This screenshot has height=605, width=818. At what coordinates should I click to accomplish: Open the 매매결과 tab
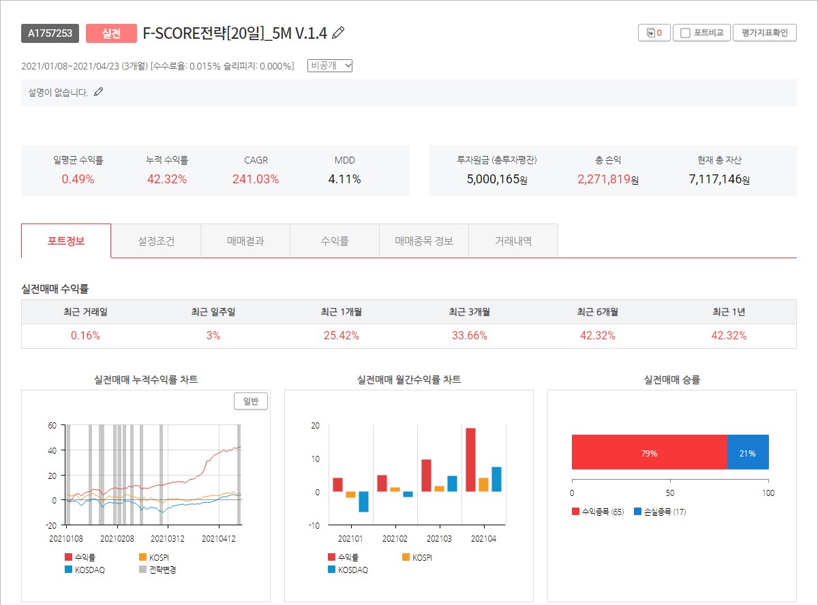coord(245,241)
